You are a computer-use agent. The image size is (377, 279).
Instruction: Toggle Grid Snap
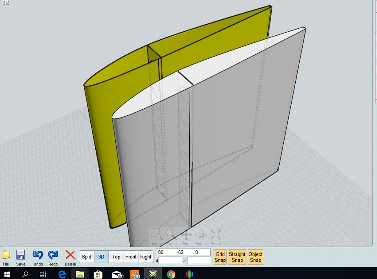220,257
